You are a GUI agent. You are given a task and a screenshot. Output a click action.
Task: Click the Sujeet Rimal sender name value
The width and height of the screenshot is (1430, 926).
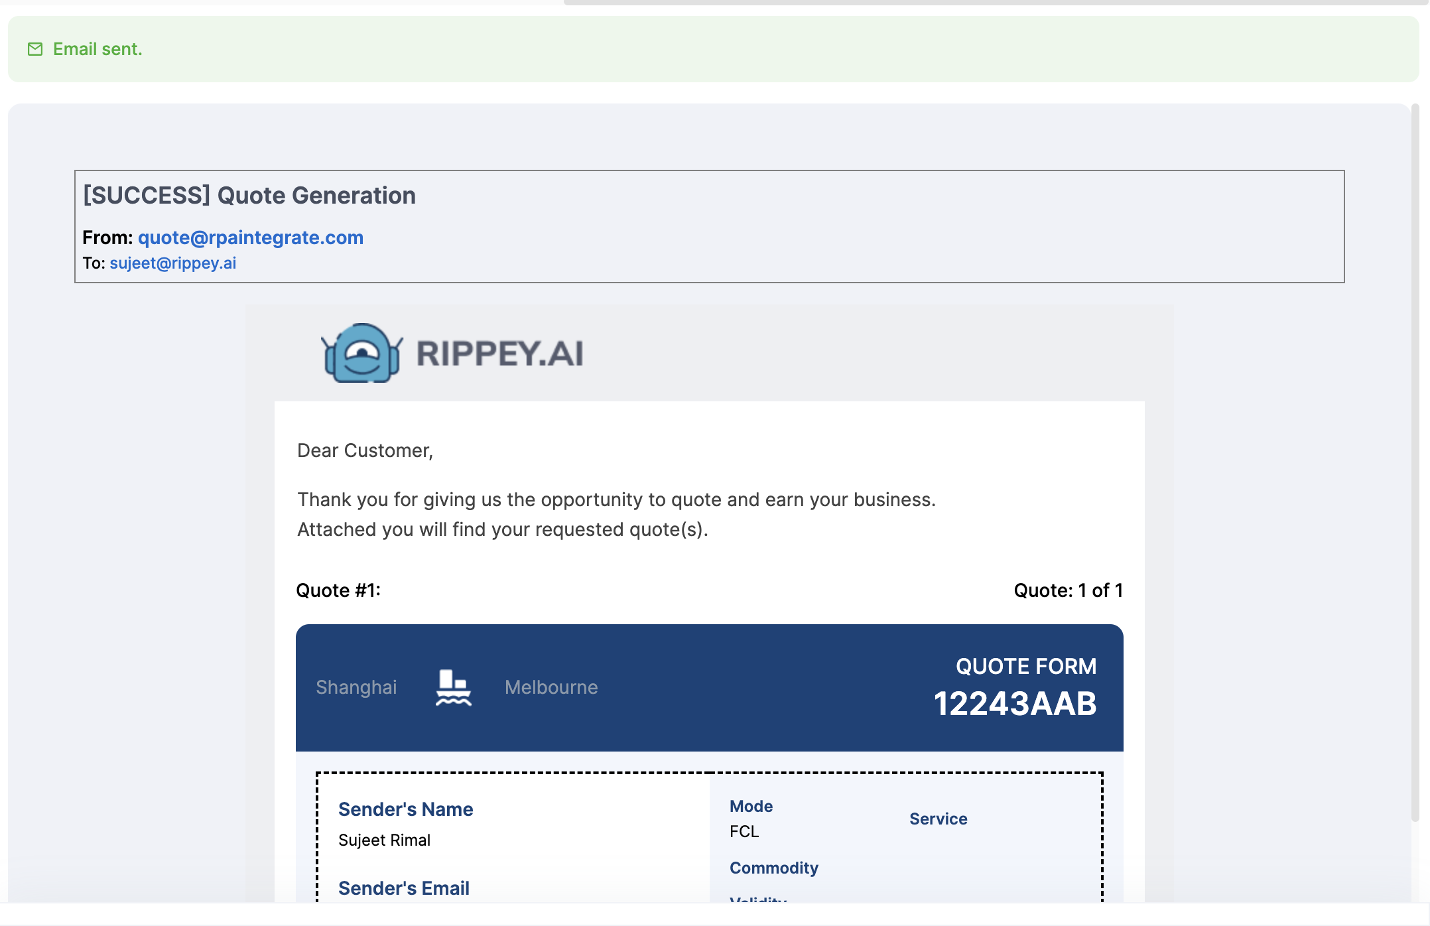click(x=384, y=840)
